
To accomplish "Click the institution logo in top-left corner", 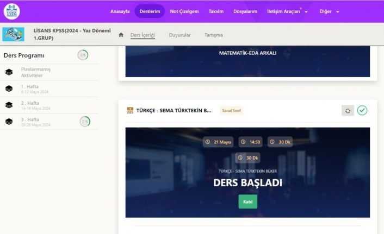I will coord(11,11).
